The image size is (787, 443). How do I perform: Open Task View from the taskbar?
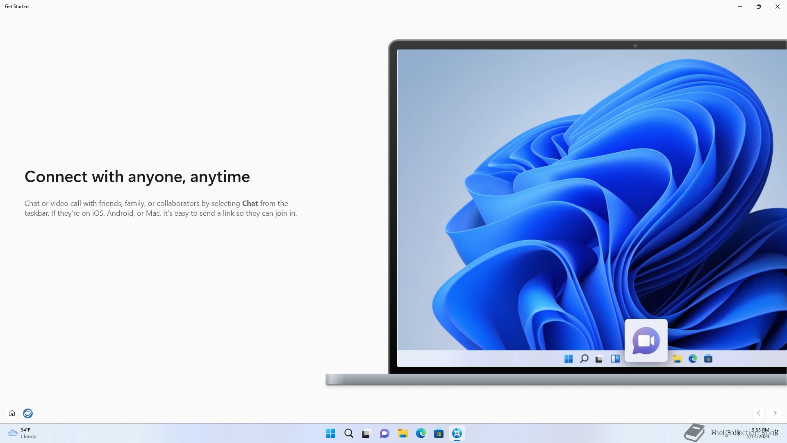pos(366,433)
